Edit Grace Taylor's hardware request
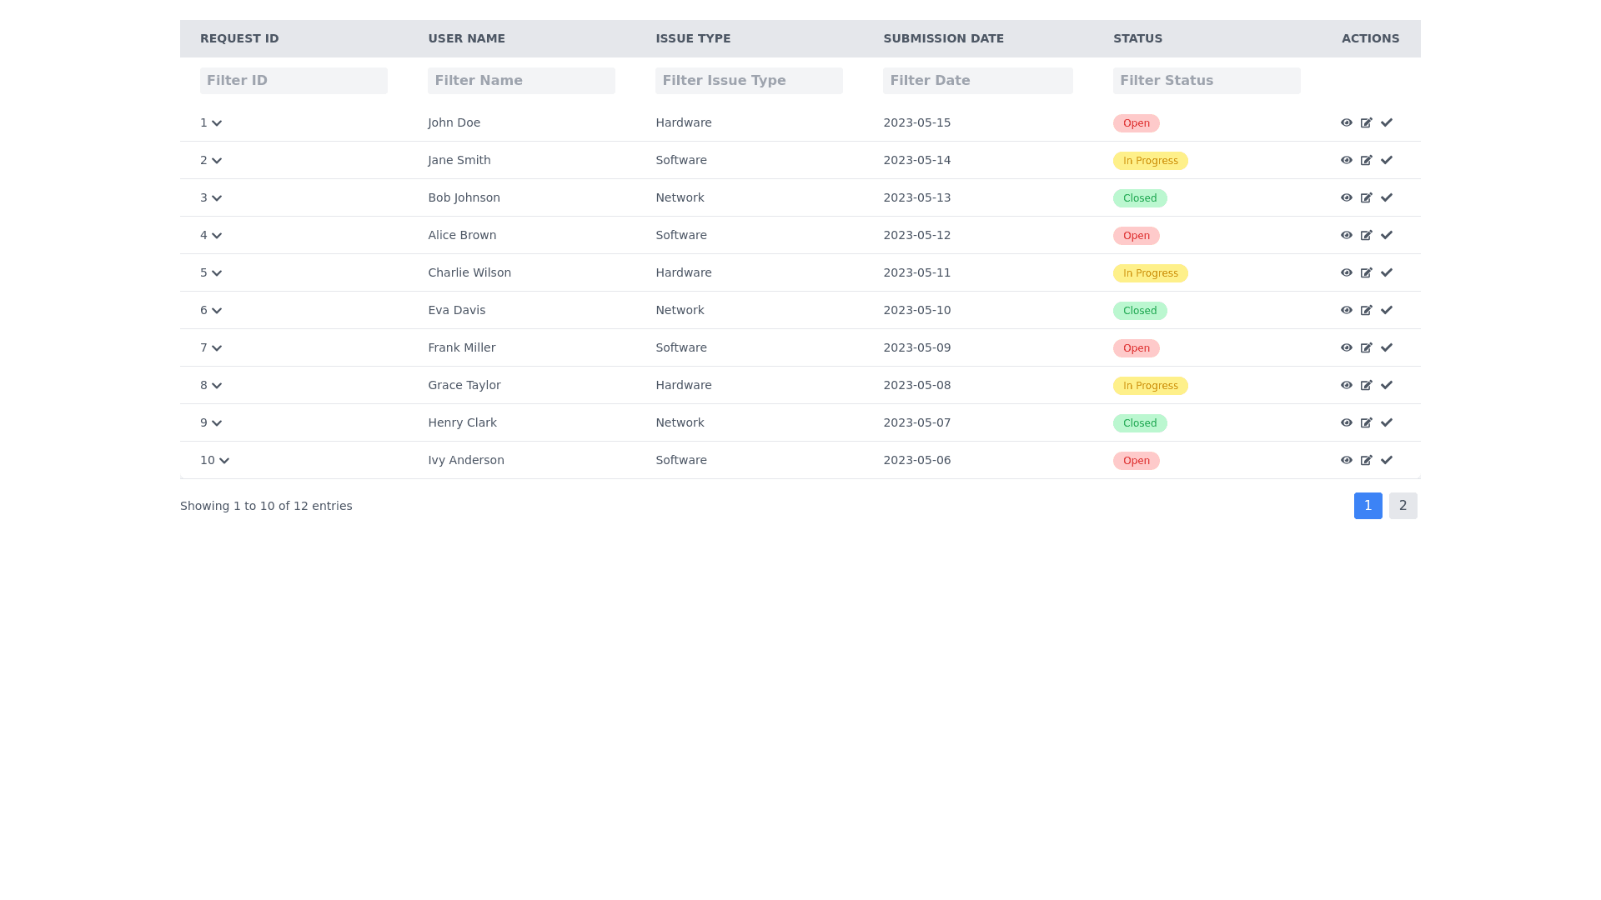The image size is (1601, 900). [1366, 385]
